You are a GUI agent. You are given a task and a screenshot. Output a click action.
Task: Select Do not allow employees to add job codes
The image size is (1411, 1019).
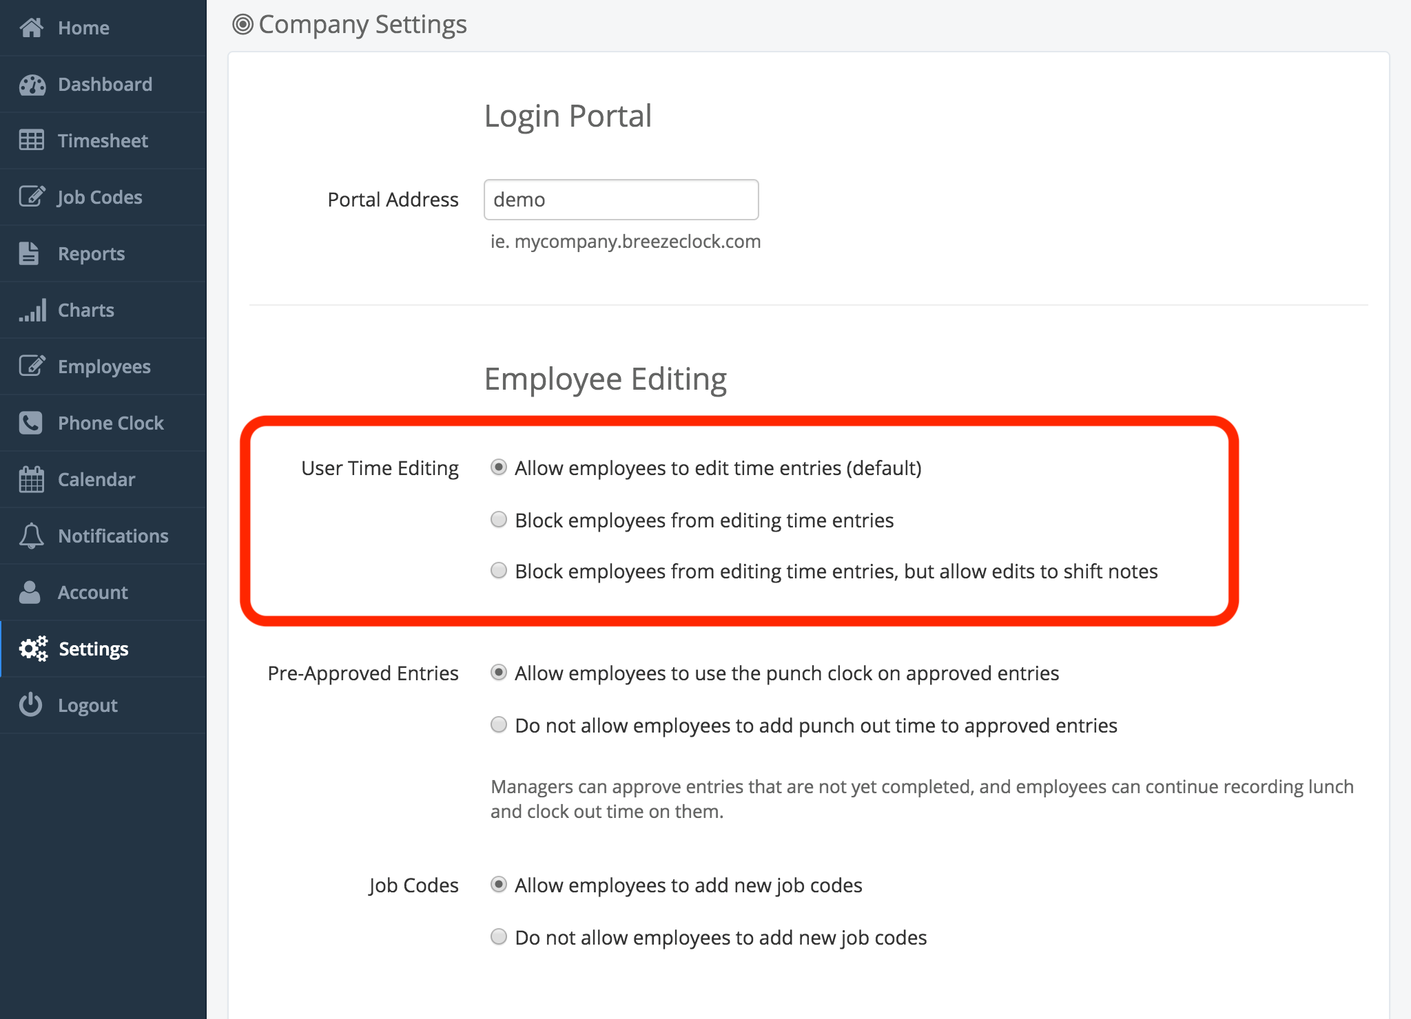point(499,937)
